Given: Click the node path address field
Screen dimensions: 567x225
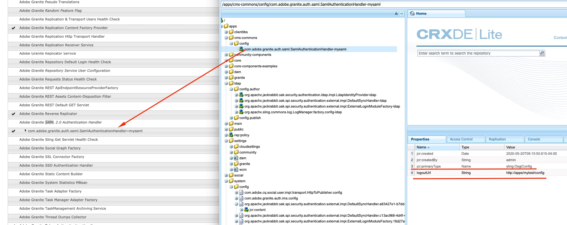Looking at the screenshot, I should click(x=394, y=4).
